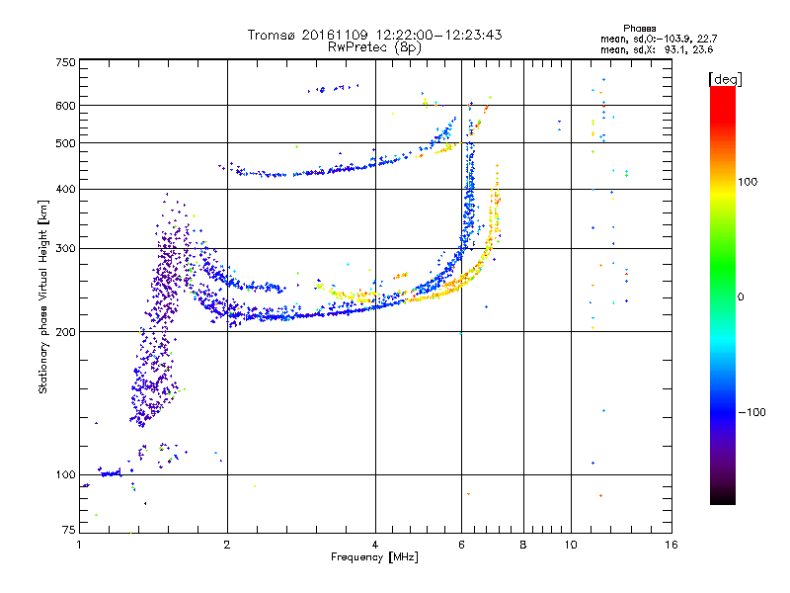Click the y-axis tick label "750"

pos(66,62)
